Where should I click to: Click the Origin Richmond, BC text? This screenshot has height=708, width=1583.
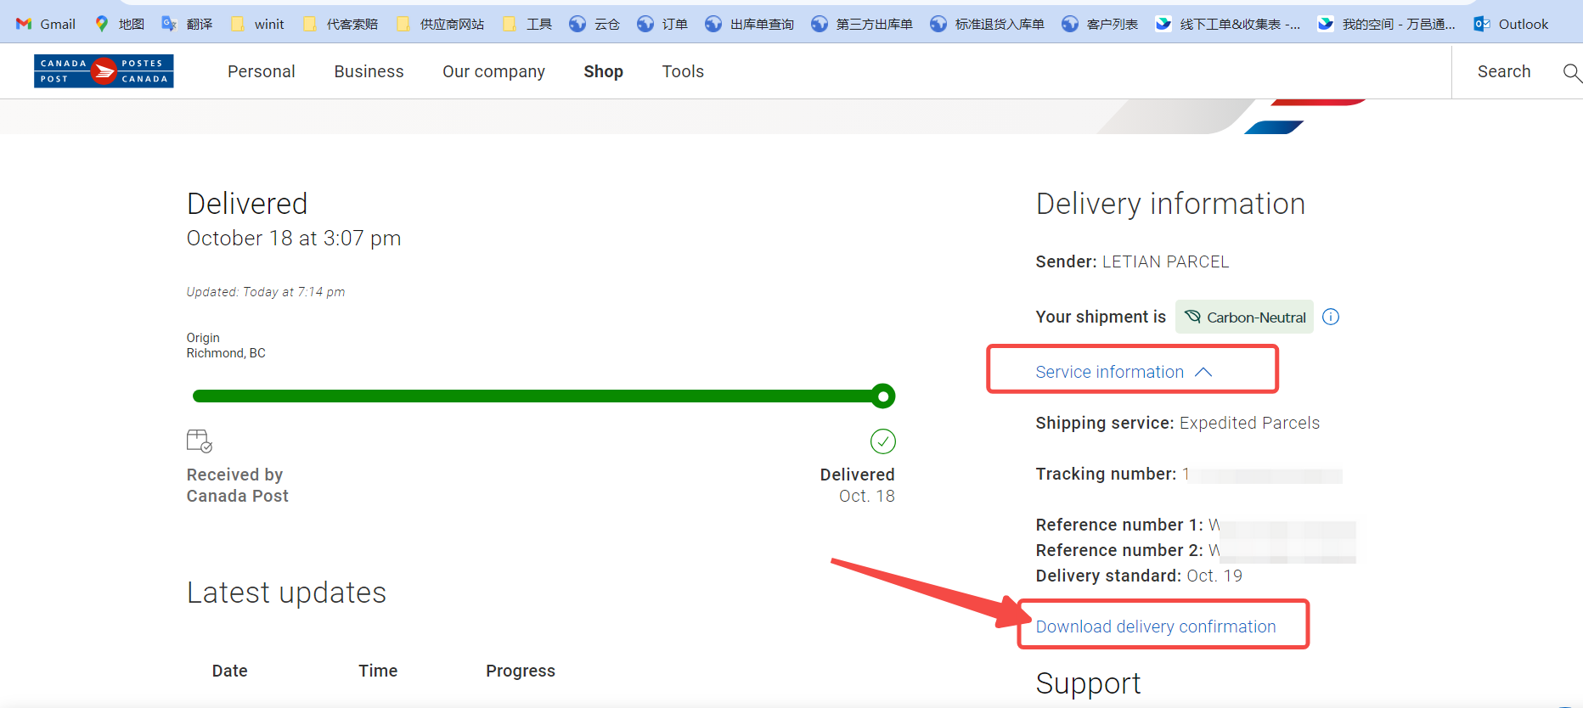pos(226,346)
